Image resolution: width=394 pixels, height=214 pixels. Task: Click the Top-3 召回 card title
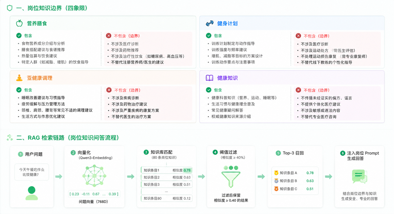click(293, 153)
